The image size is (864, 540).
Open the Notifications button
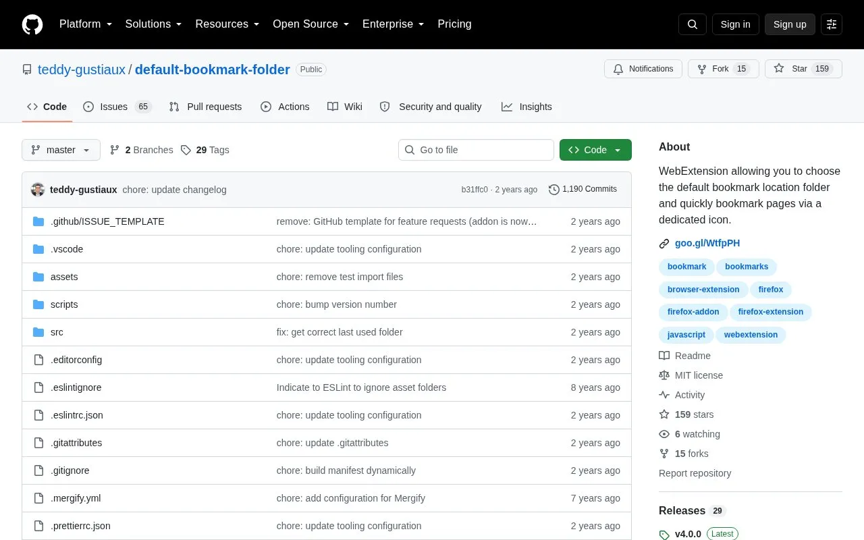pos(643,69)
